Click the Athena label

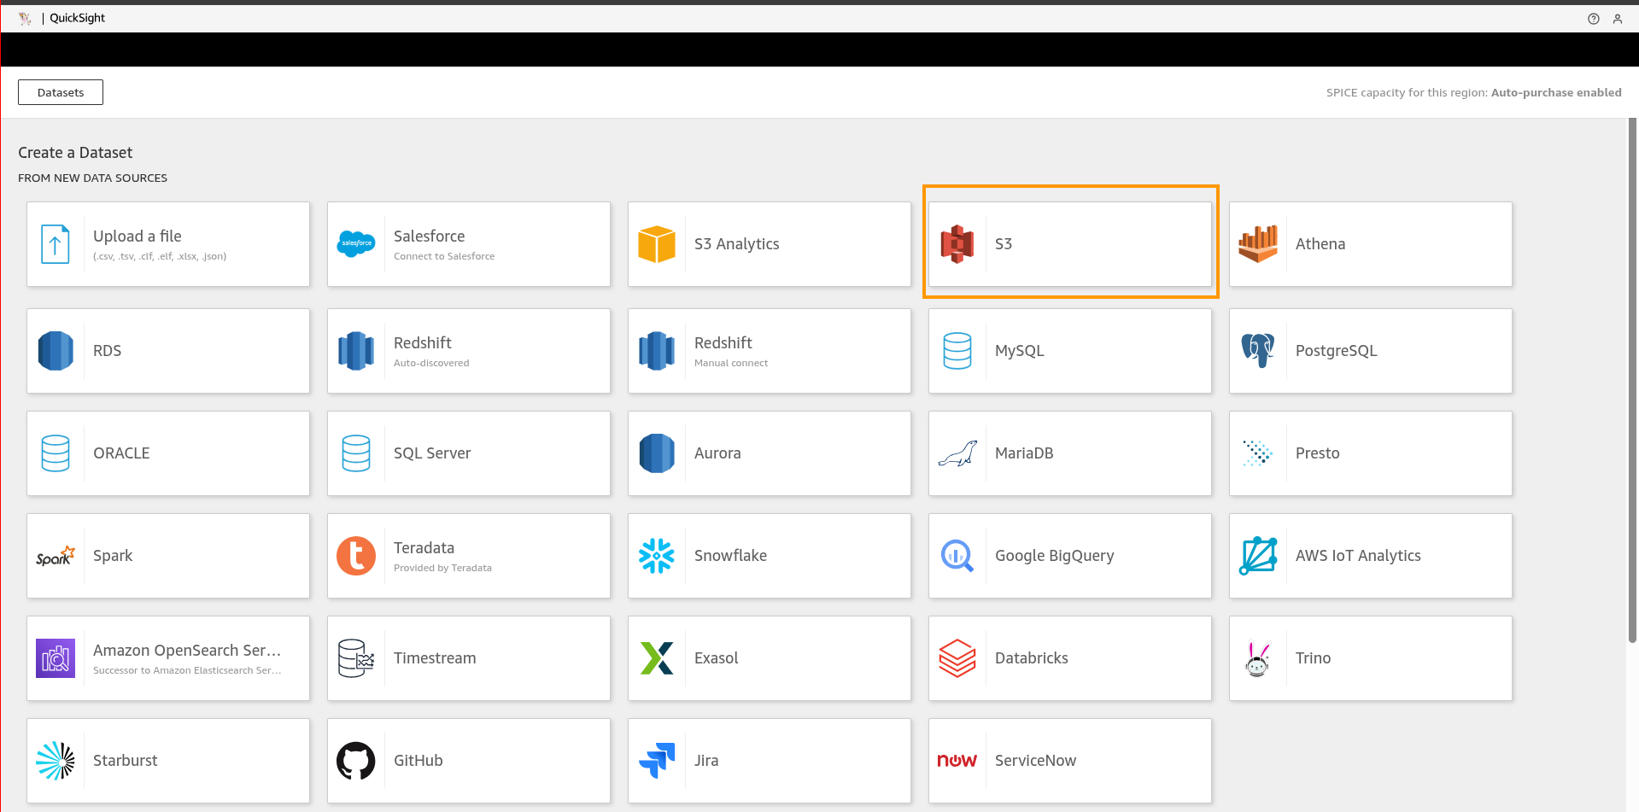[1320, 244]
